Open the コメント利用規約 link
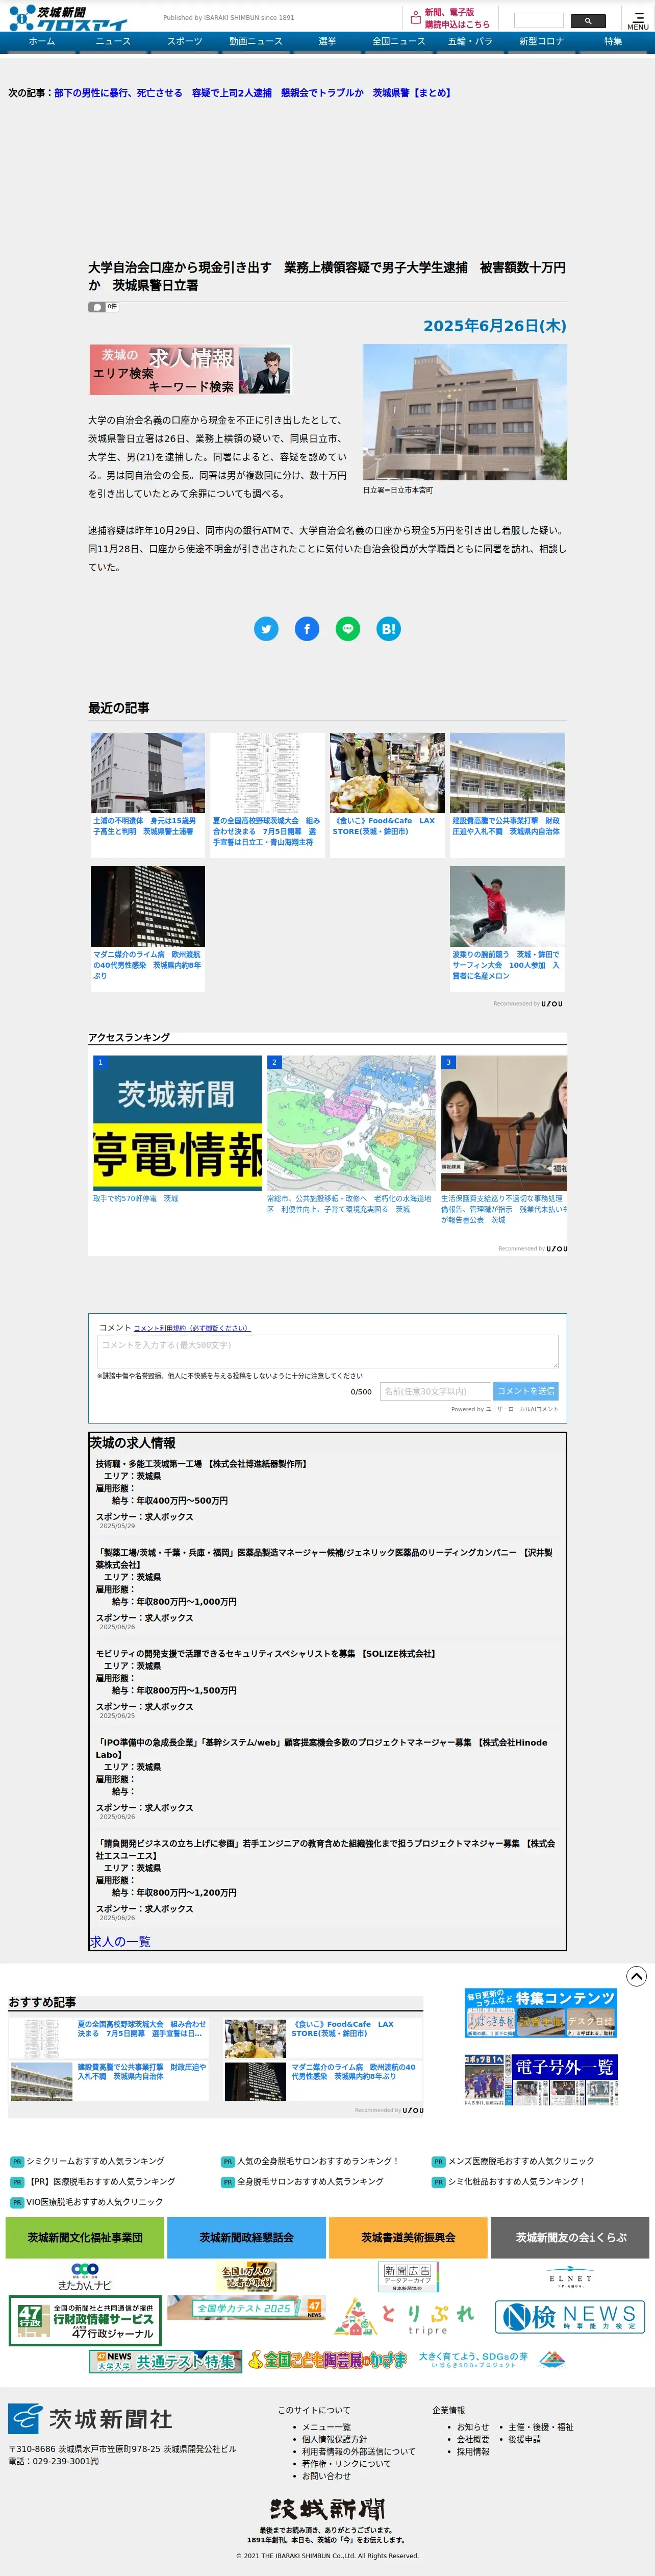This screenshot has width=655, height=2576. (x=191, y=1328)
